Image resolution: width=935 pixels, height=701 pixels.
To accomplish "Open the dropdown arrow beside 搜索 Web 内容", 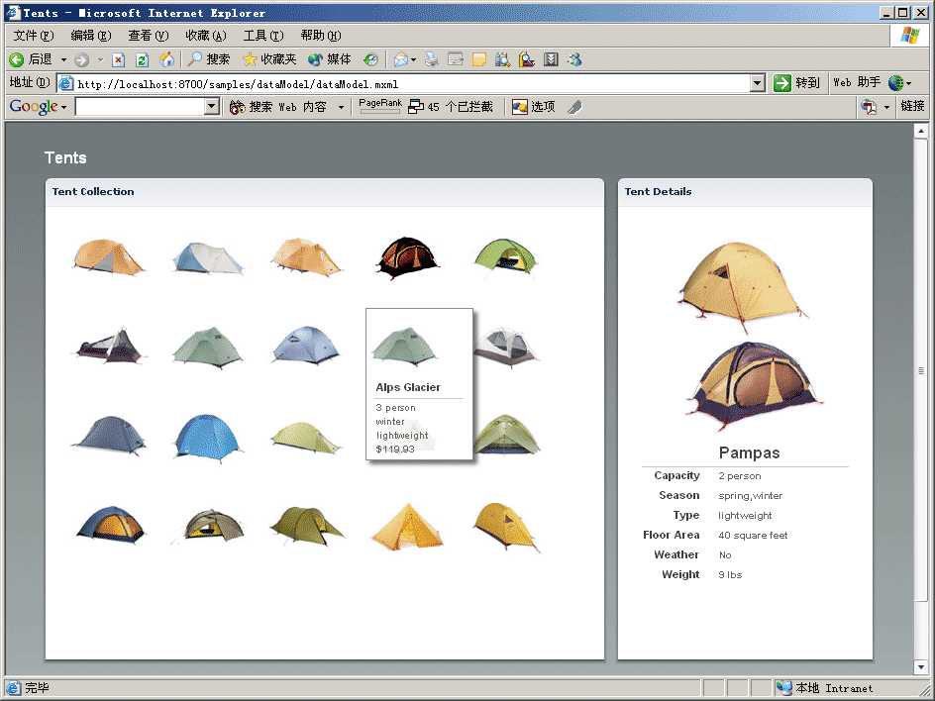I will pyautogui.click(x=341, y=107).
